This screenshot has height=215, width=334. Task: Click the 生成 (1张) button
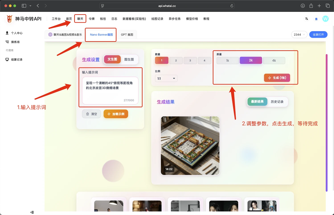click(277, 78)
